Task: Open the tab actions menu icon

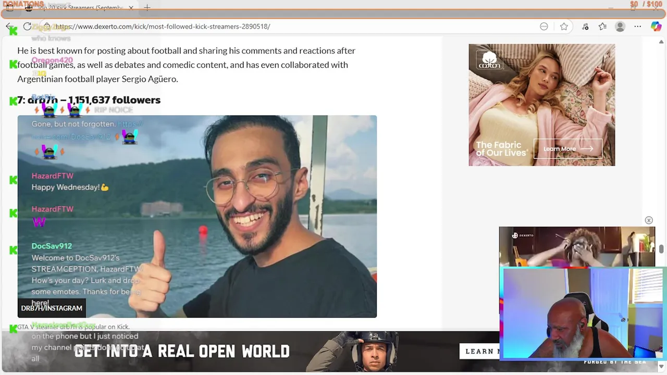Action: (9, 8)
